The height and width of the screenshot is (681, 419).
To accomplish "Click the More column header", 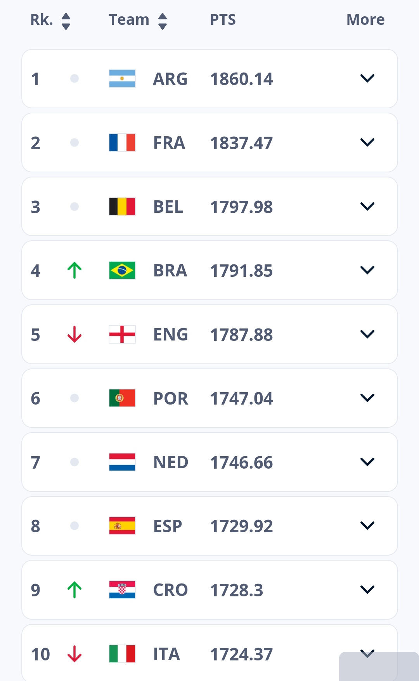I will click(x=365, y=20).
